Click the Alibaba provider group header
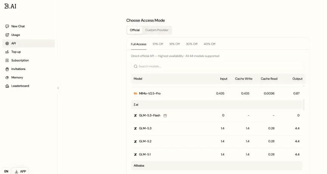The width and height of the screenshot is (327, 174). [217, 166]
